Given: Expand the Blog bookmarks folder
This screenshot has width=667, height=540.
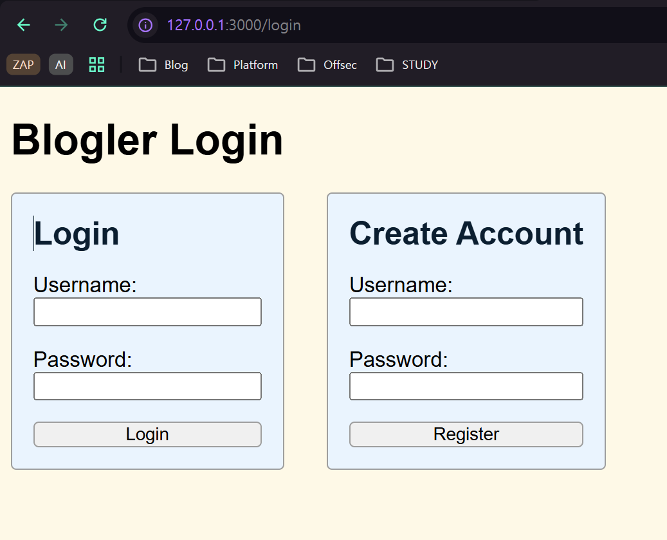Looking at the screenshot, I should click(x=163, y=64).
